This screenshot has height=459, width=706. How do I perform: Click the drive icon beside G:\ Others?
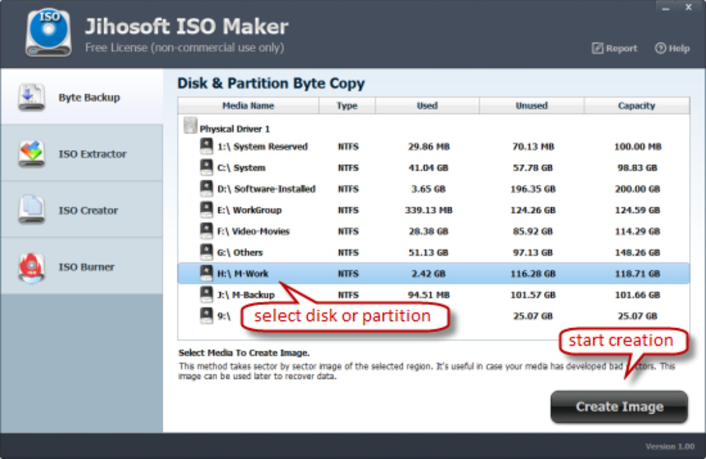[x=206, y=252]
